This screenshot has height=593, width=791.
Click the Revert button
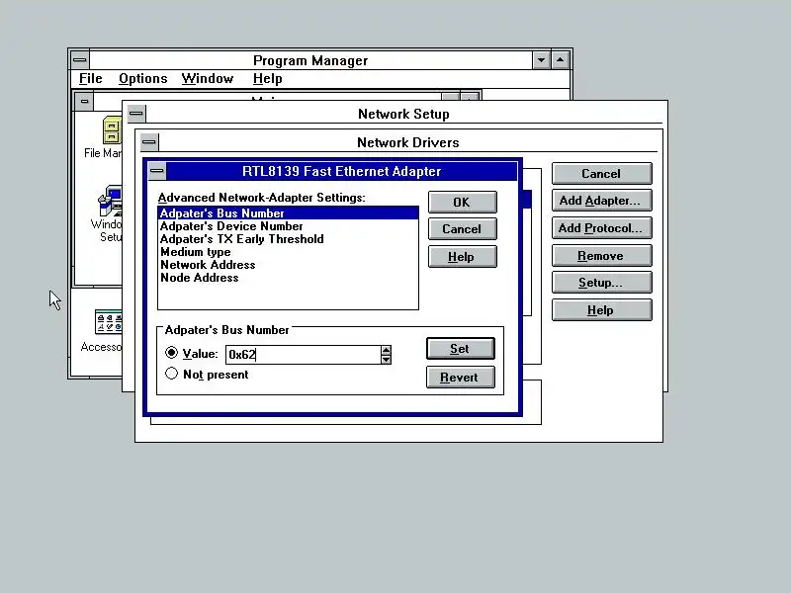[460, 378]
